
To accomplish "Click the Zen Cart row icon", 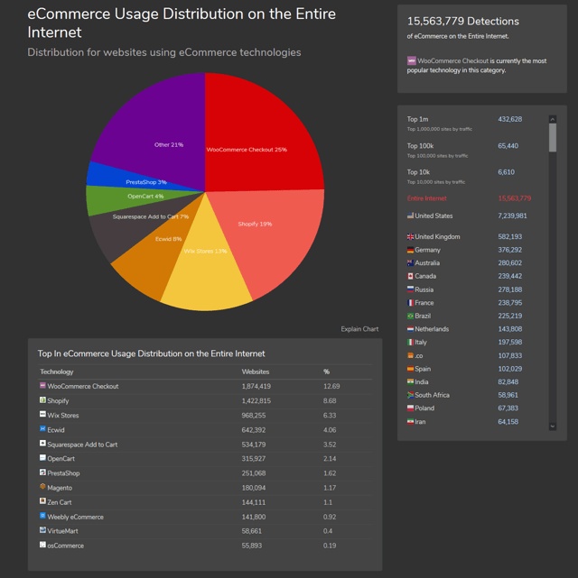I will (x=42, y=501).
